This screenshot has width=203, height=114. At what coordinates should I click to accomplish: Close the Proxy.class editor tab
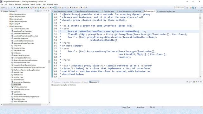point(155,11)
